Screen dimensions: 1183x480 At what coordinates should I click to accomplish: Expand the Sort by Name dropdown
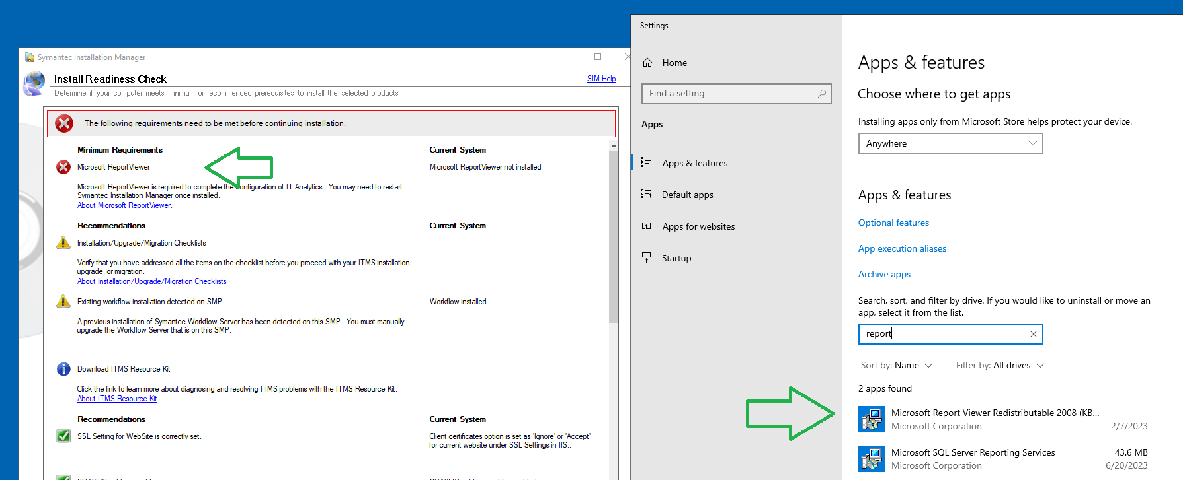pos(897,366)
